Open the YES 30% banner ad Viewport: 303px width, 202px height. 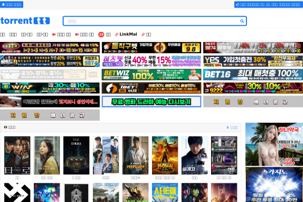253,61
